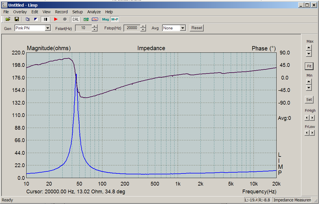Open the Overlay menu
319x204 pixels.
point(20,12)
